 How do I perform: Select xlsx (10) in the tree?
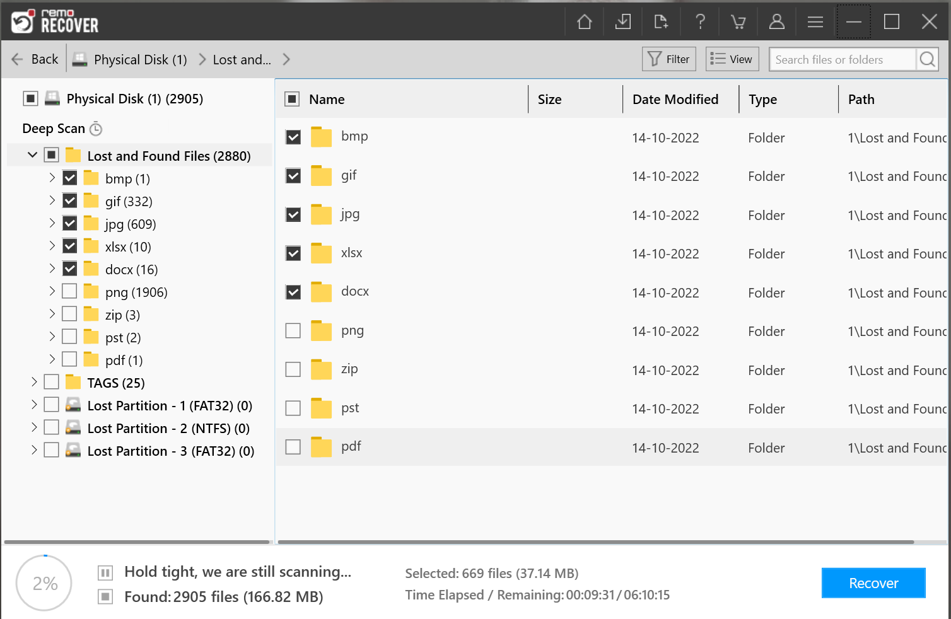tap(128, 247)
